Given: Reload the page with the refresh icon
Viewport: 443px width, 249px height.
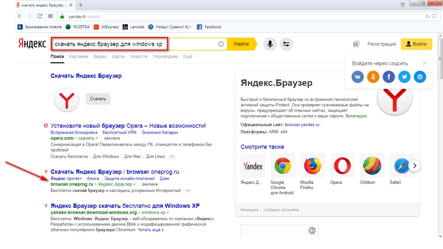Looking at the screenshot, I should click(40, 16).
